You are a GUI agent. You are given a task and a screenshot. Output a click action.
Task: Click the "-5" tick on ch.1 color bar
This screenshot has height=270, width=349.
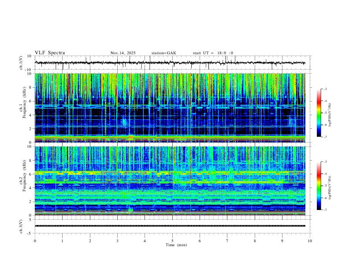[325, 113]
